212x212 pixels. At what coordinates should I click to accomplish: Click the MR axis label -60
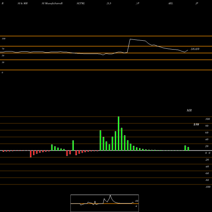pos(207,173)
